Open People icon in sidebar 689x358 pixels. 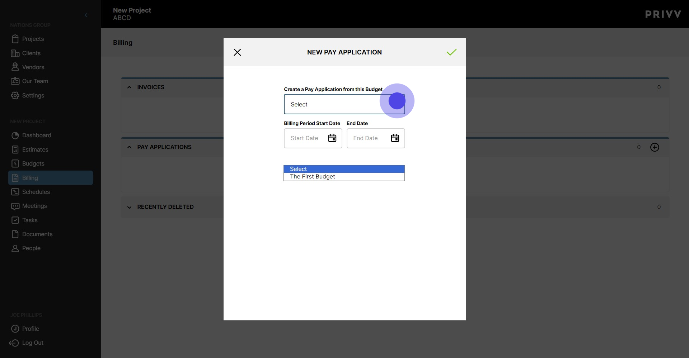click(x=15, y=248)
